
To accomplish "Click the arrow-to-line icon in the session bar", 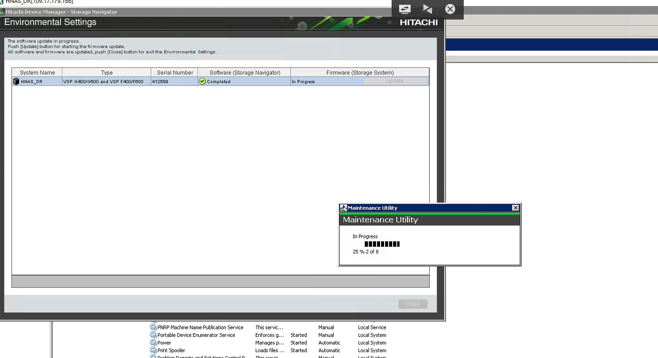I will point(427,9).
